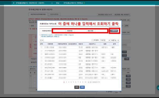
Task: Click the blue 확인 button
Action: [x=82, y=87]
